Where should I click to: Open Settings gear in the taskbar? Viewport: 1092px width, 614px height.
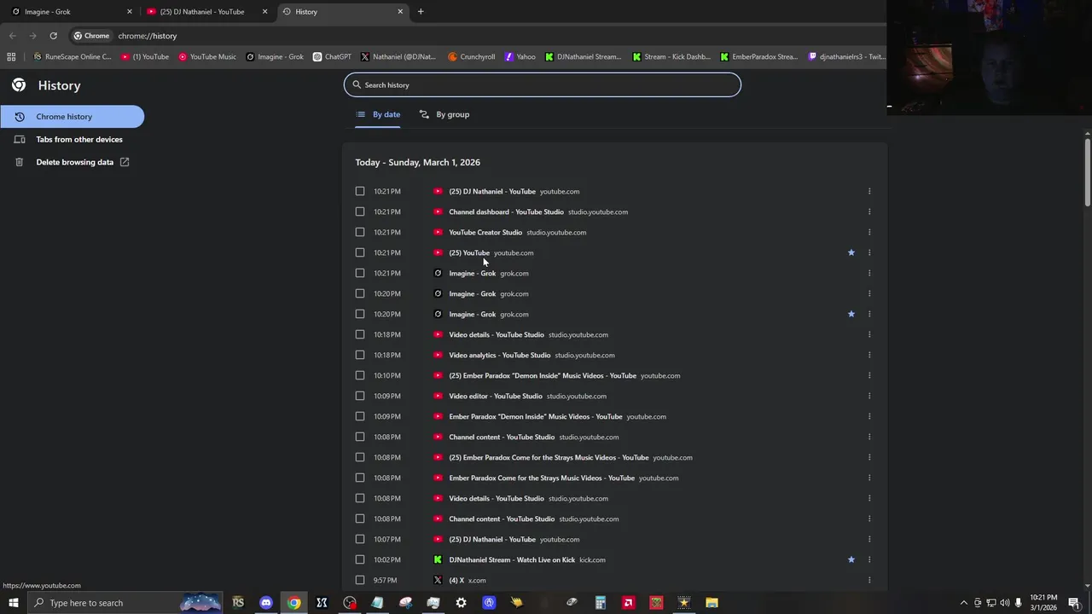461,603
